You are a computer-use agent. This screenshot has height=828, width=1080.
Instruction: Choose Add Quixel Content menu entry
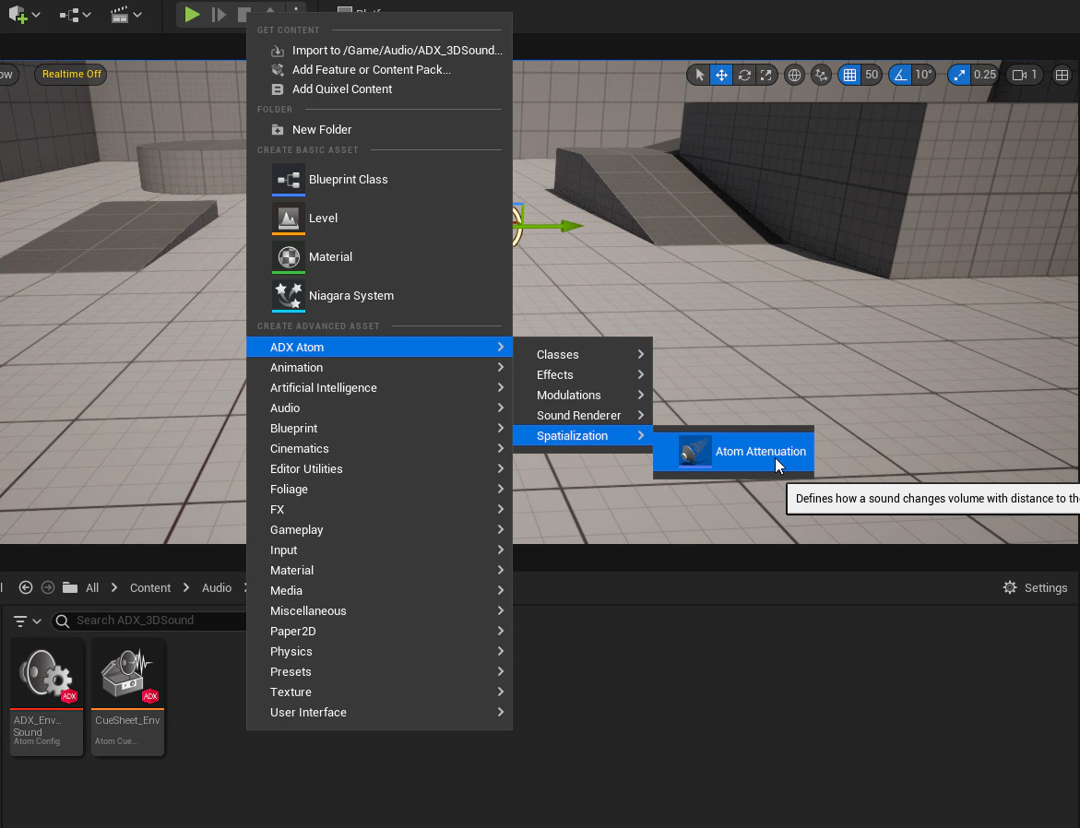coord(379,89)
